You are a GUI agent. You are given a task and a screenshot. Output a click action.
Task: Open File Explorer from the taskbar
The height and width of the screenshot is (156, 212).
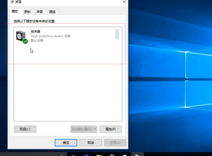[x=99, y=154]
